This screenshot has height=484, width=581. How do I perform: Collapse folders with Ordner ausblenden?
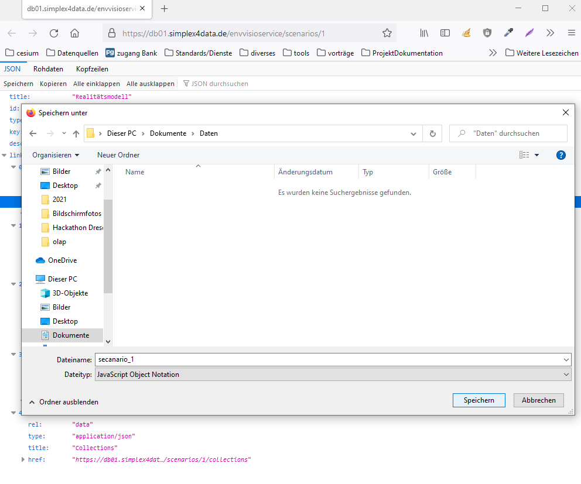(x=63, y=402)
